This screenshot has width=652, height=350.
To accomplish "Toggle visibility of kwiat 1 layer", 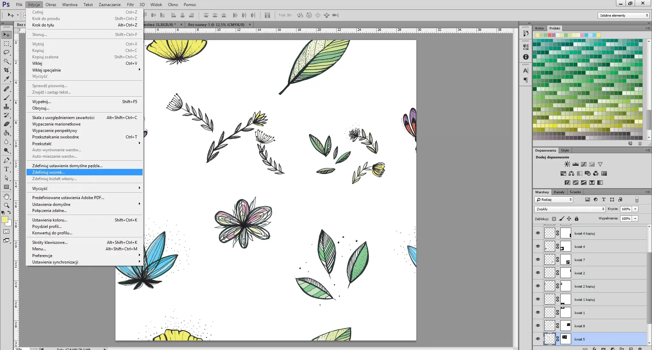I will [538, 313].
